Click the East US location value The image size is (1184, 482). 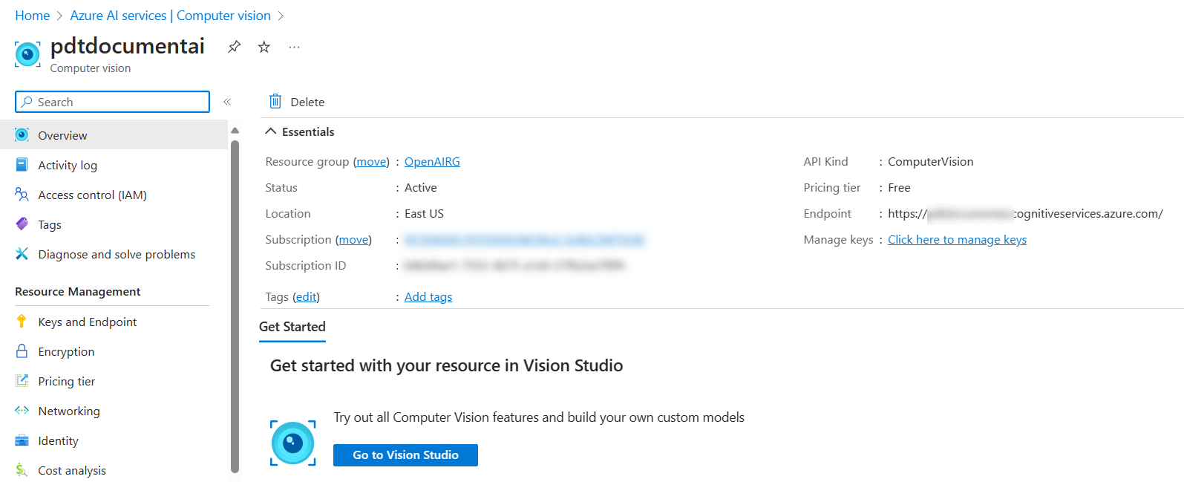point(424,214)
